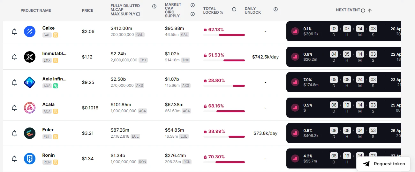Click the info icon beside Daily Unlock
Image resolution: width=415 pixels, height=172 pixels.
[x=275, y=9]
